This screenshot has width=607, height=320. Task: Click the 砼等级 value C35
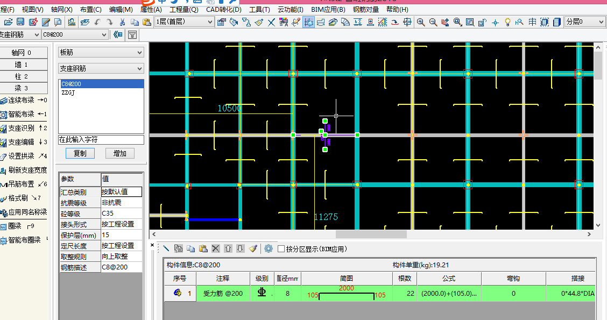[x=122, y=213]
